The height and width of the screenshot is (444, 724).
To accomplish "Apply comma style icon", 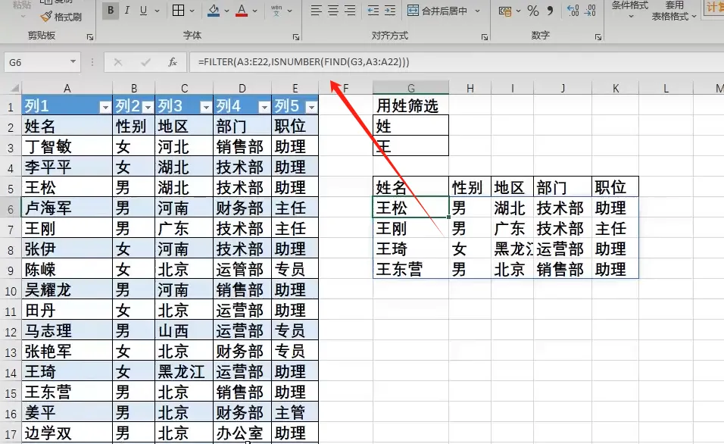I will click(550, 11).
